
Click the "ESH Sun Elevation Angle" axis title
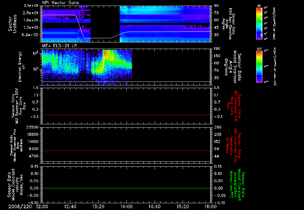[228, 24]
